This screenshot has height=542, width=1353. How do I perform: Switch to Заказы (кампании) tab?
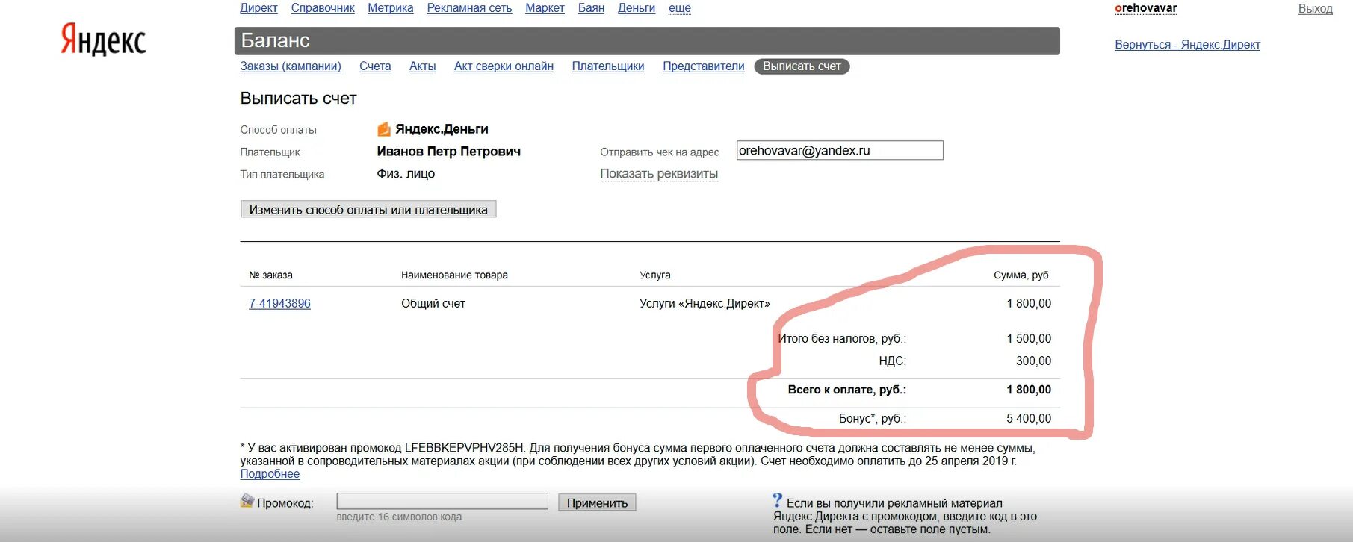pyautogui.click(x=291, y=66)
